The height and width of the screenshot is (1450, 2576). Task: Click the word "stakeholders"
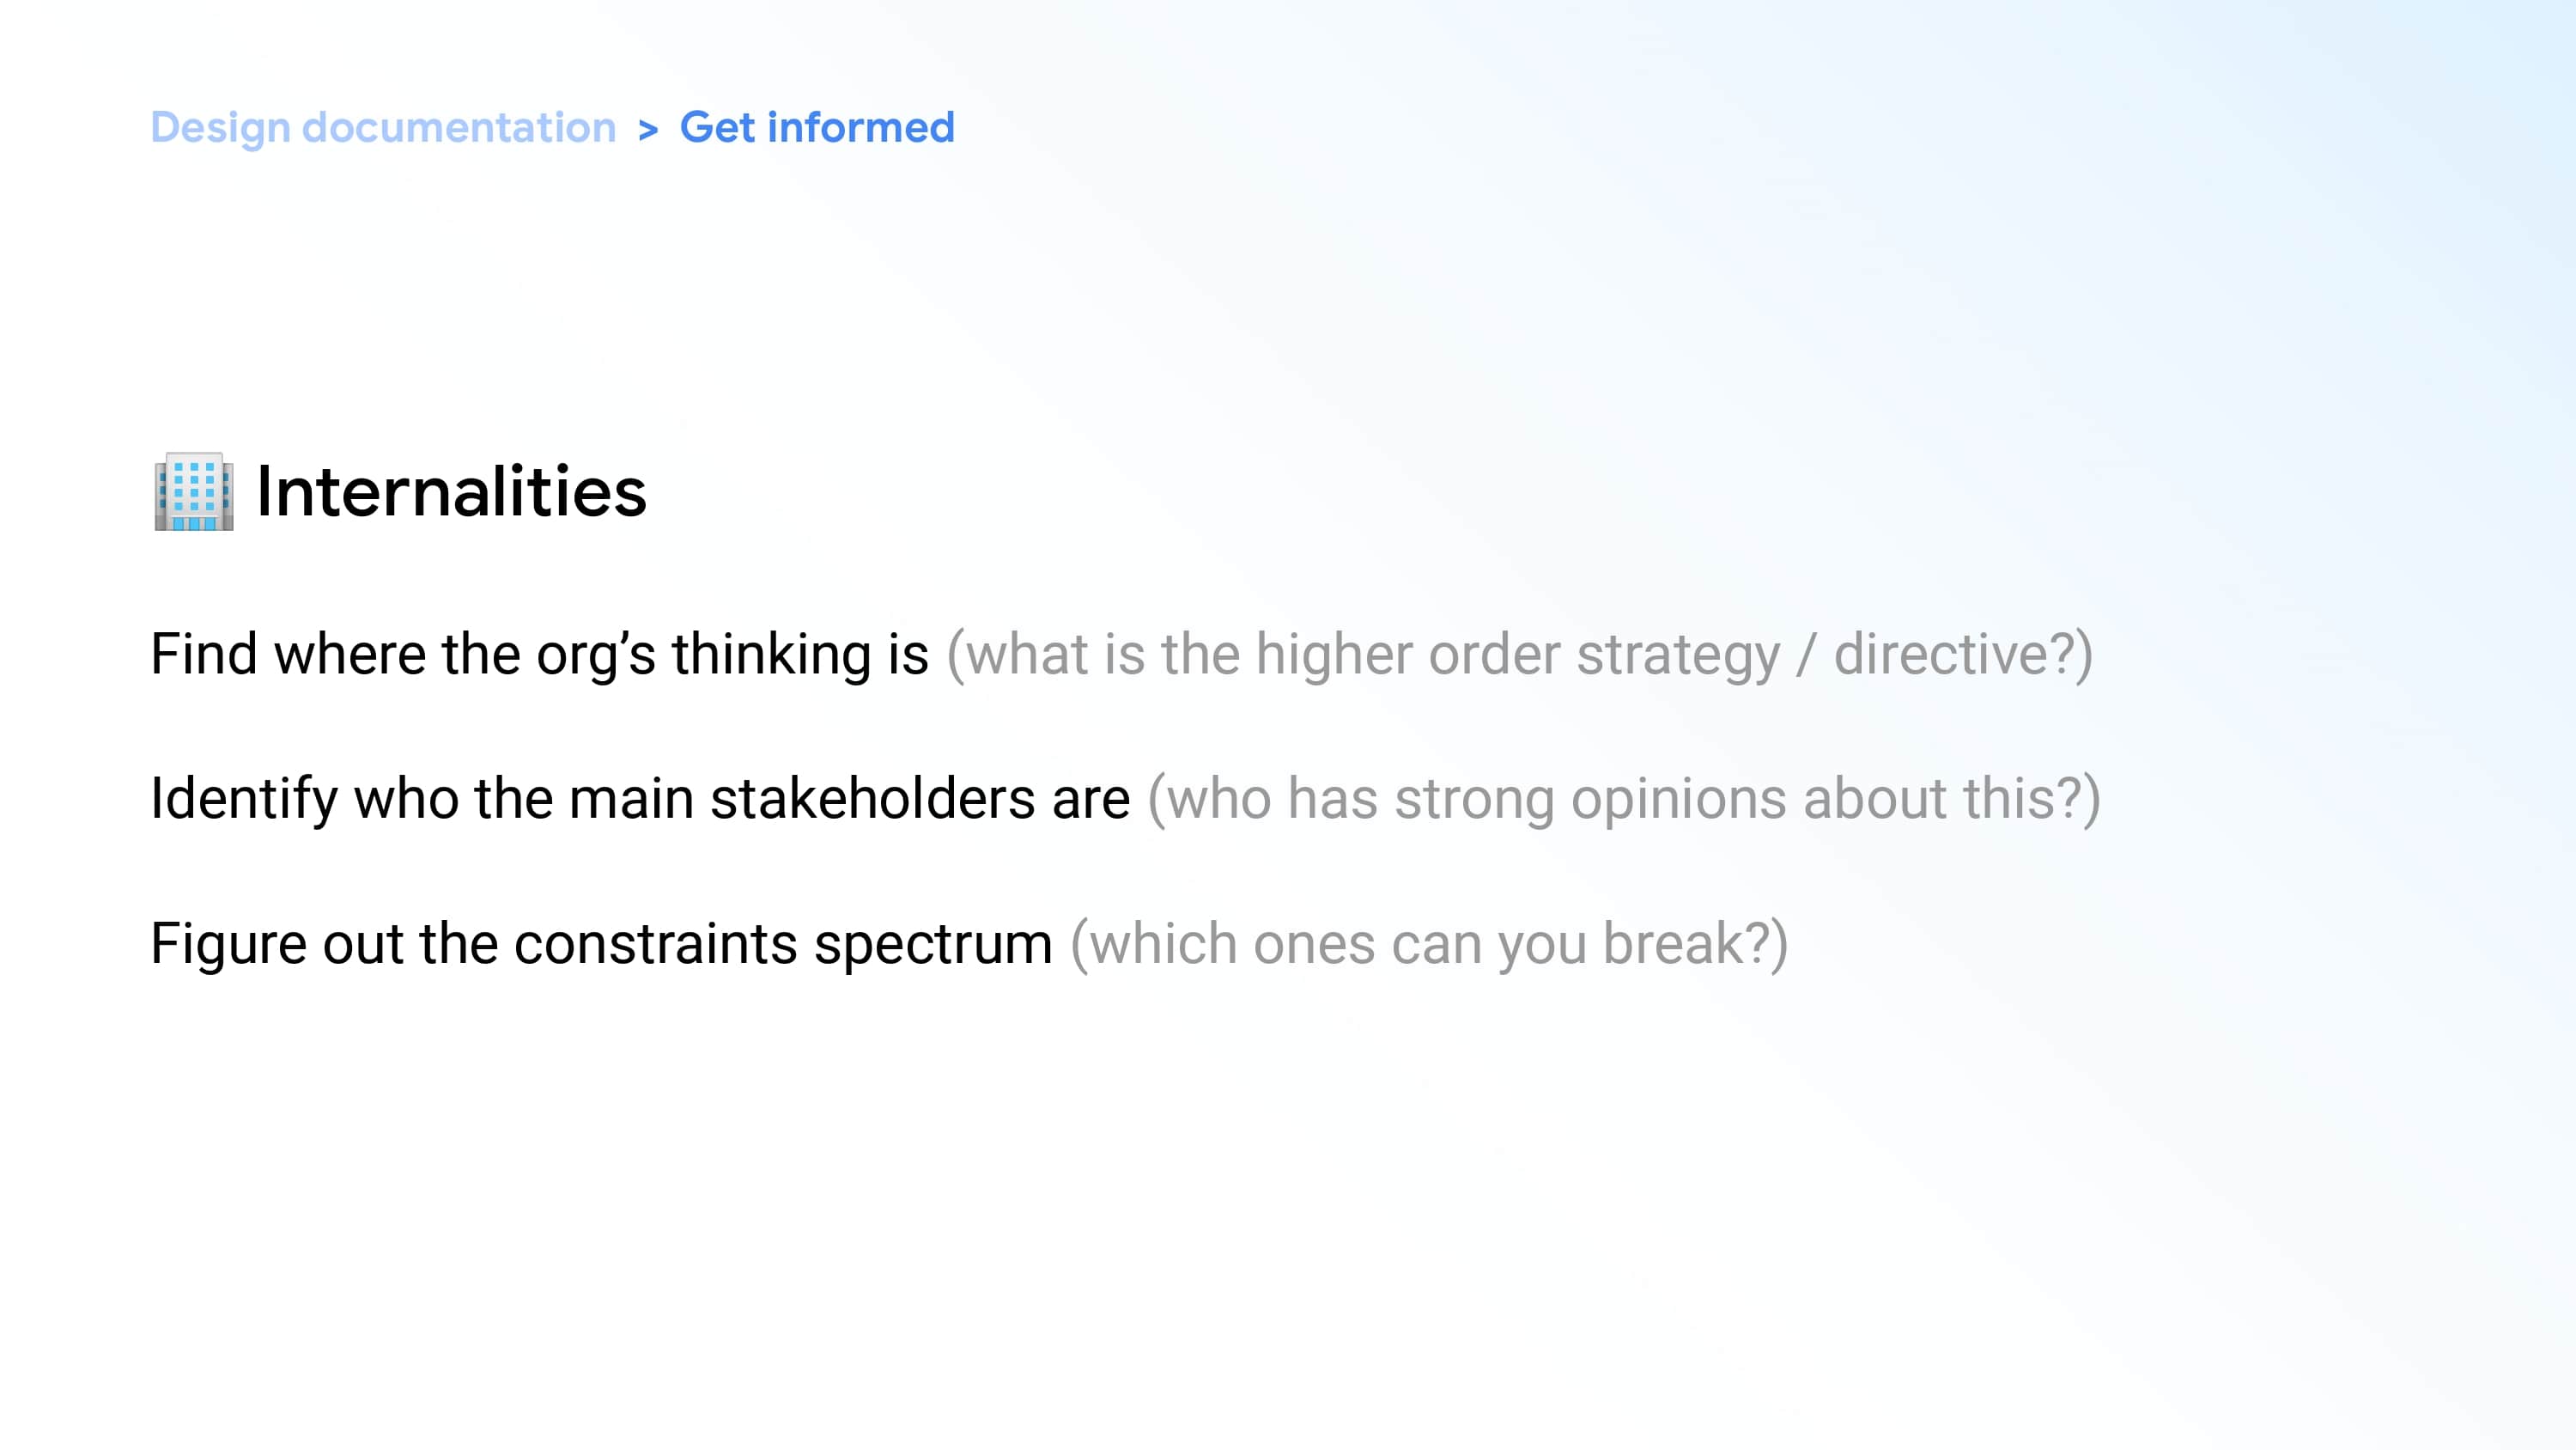872,799
